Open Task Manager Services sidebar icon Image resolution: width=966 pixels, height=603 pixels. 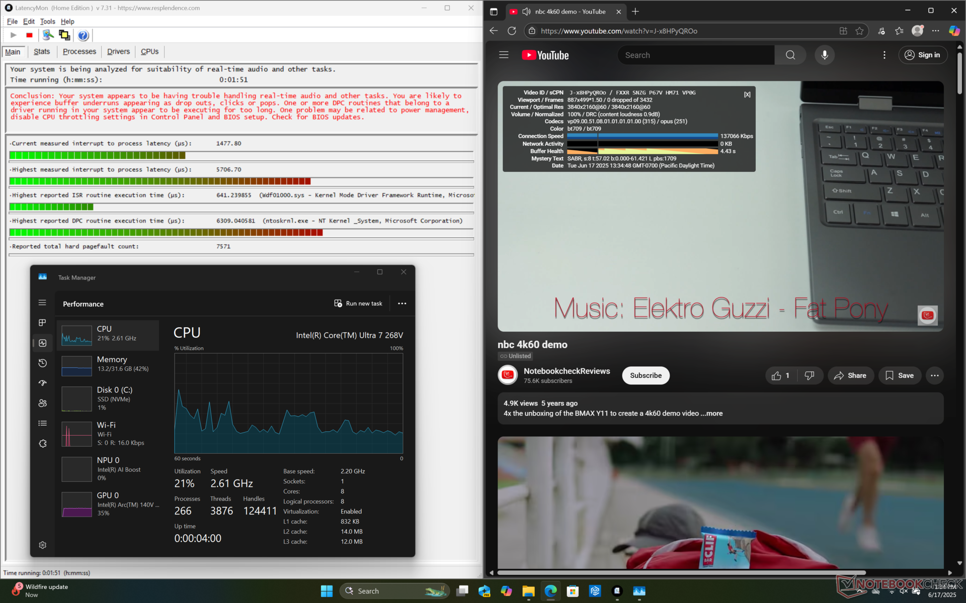[x=43, y=444]
